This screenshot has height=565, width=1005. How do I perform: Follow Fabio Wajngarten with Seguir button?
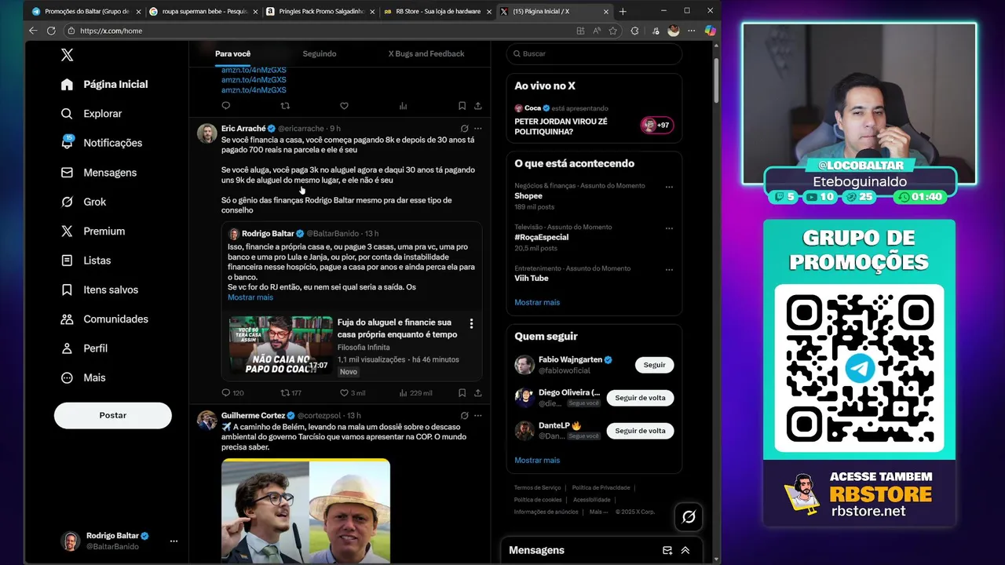pos(654,365)
